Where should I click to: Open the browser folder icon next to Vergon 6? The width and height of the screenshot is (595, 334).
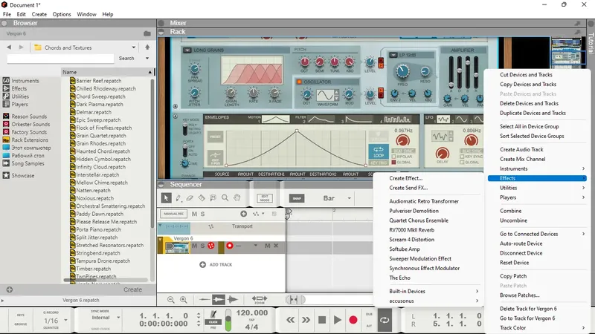tap(147, 33)
